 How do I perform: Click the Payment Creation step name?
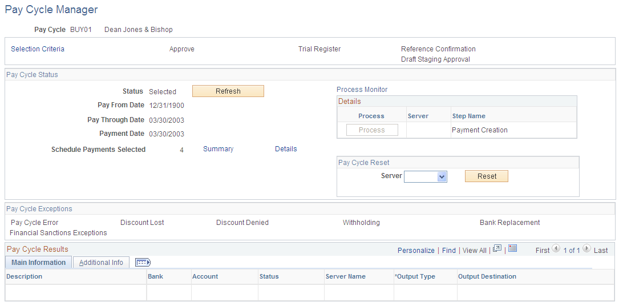click(480, 130)
